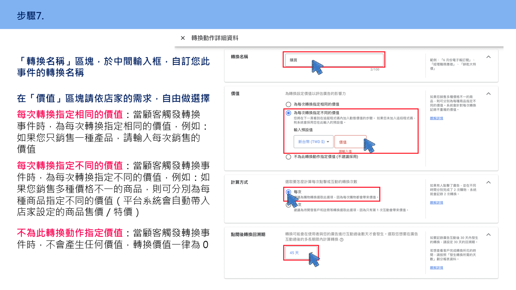Click the 2/100 character counter
516x290 pixels.
click(375, 69)
